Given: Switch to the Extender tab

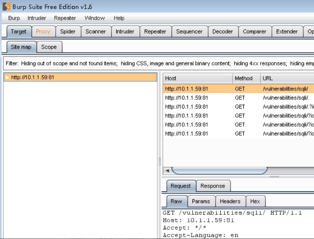Looking at the screenshot, I should coord(287,32).
